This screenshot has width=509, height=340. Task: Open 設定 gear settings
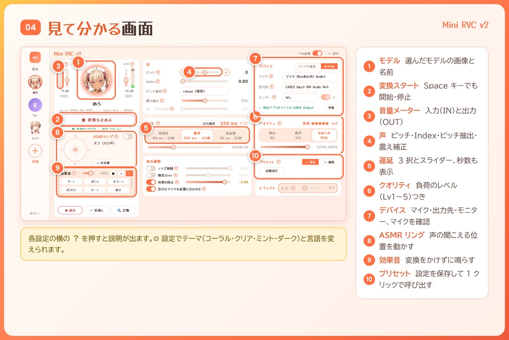pos(334,54)
